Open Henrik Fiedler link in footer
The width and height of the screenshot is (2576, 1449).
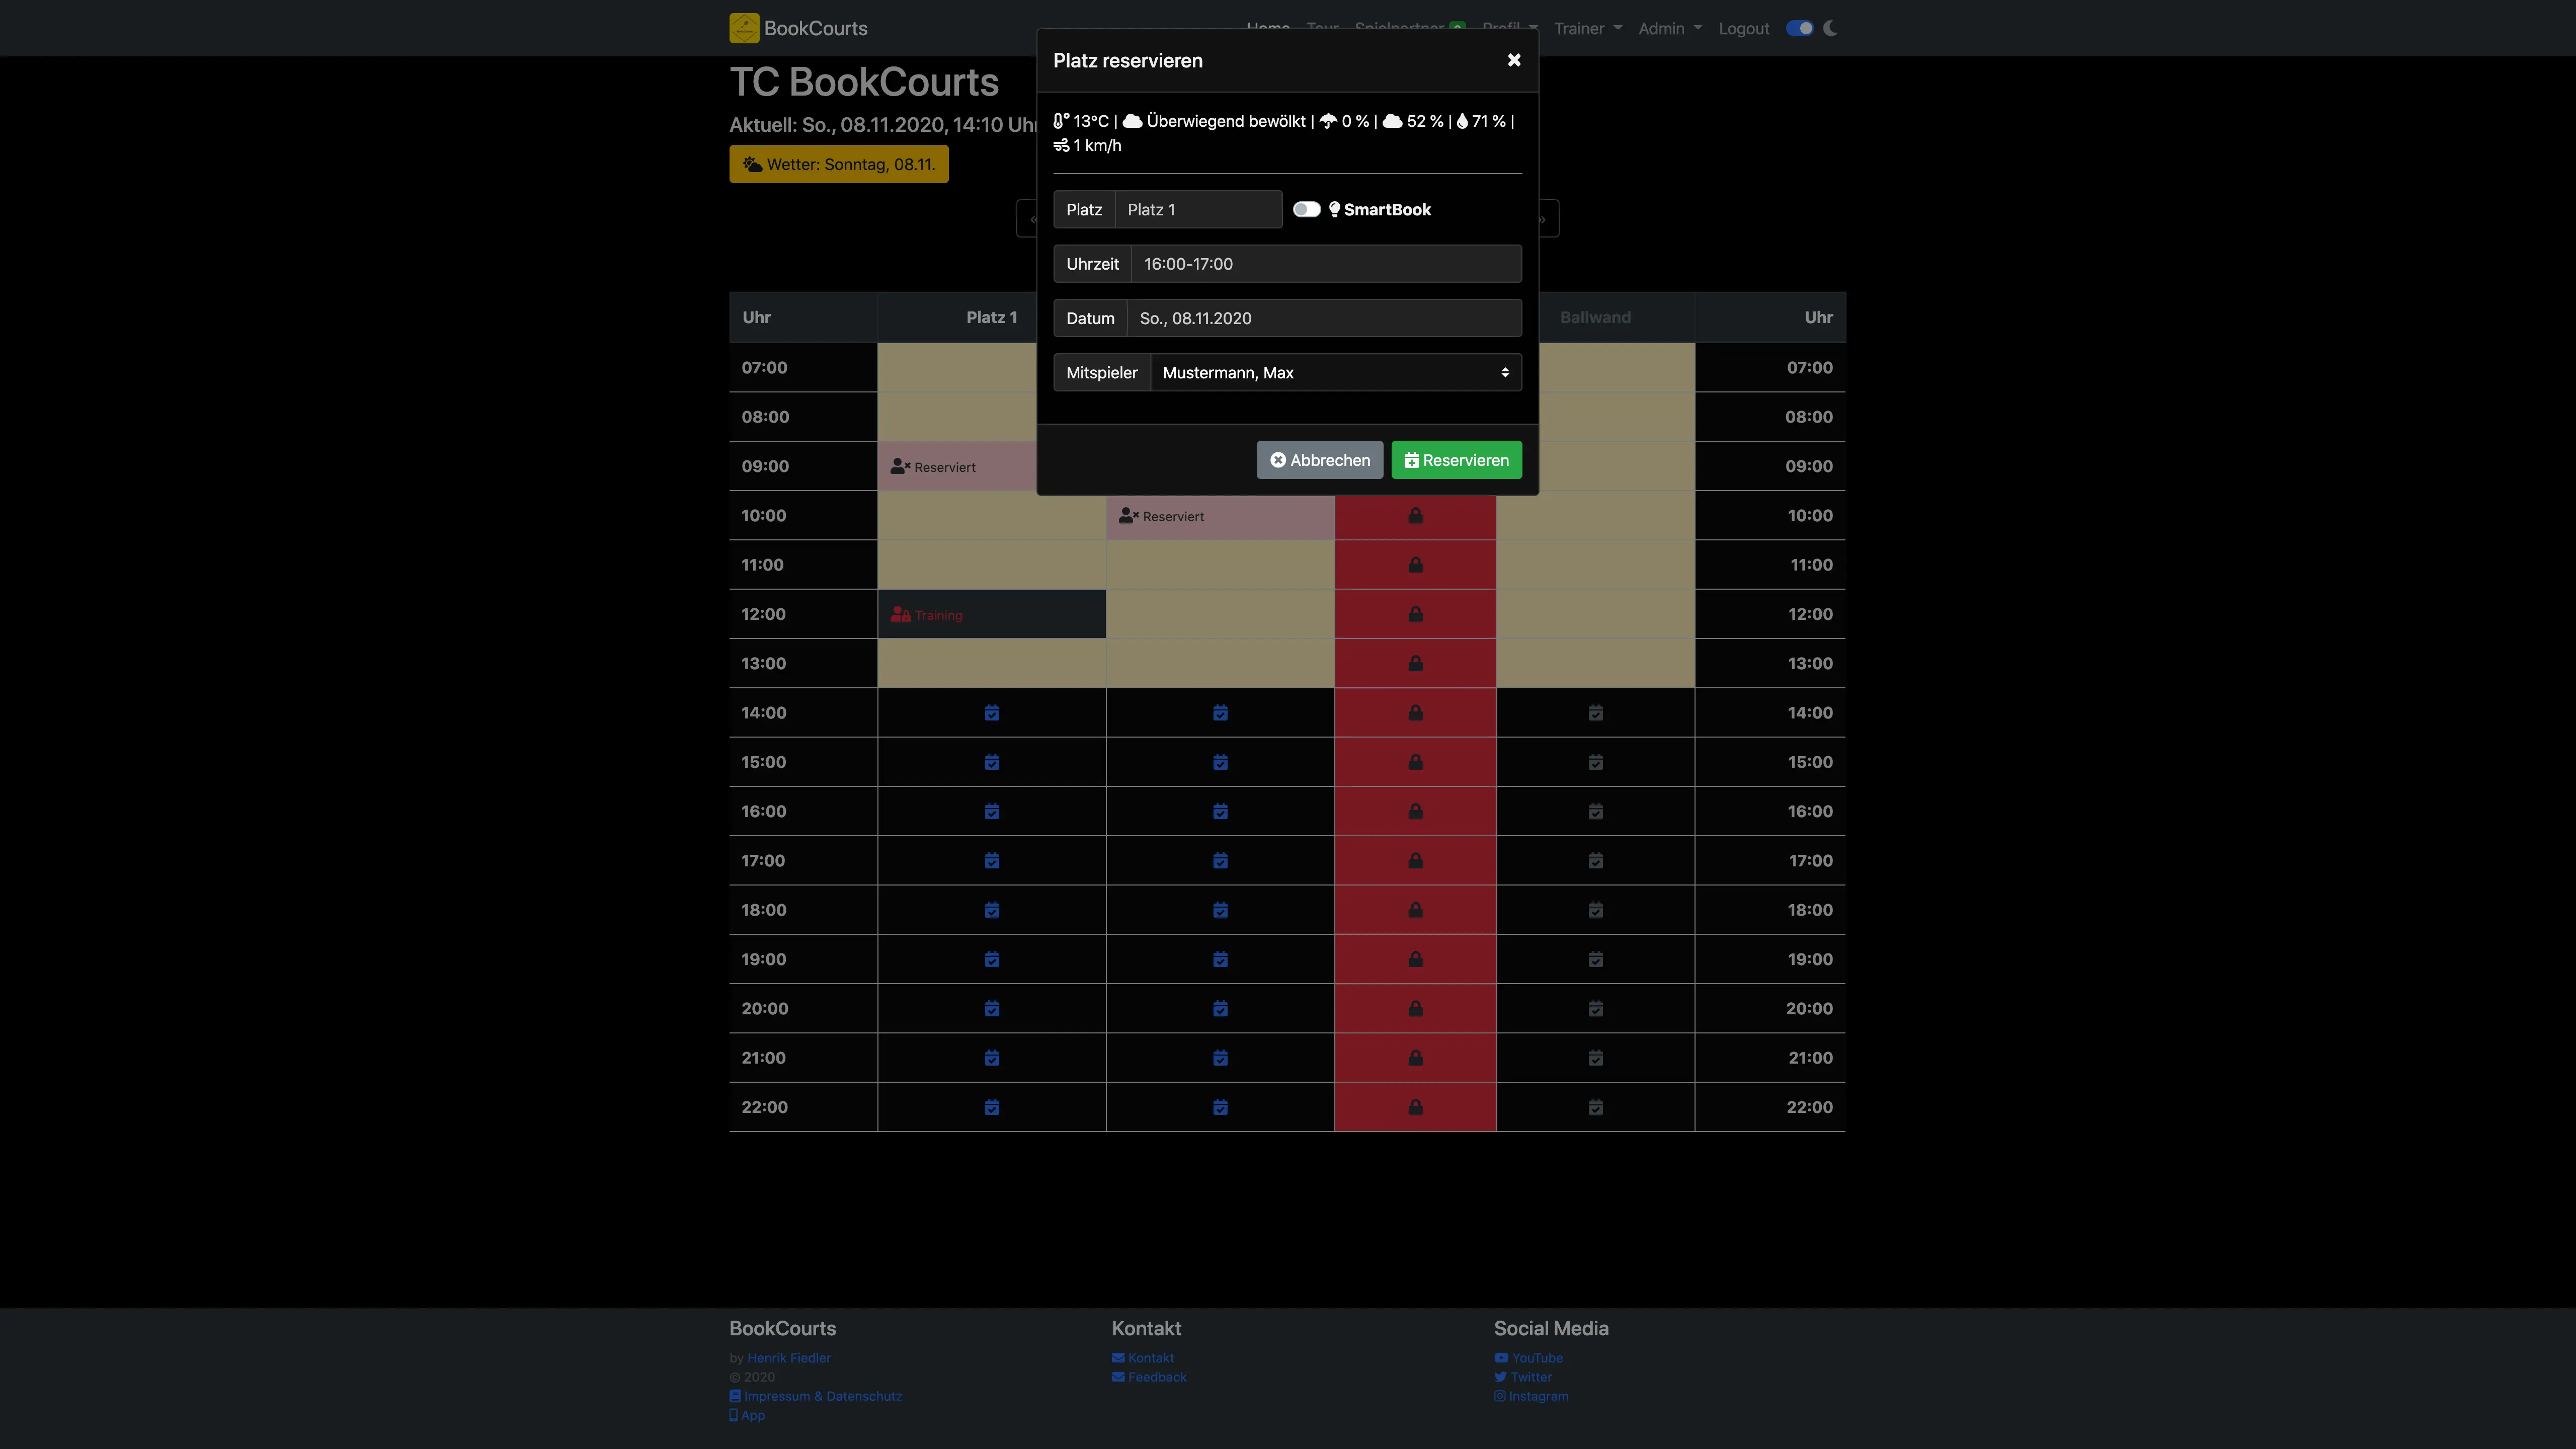click(x=789, y=1358)
